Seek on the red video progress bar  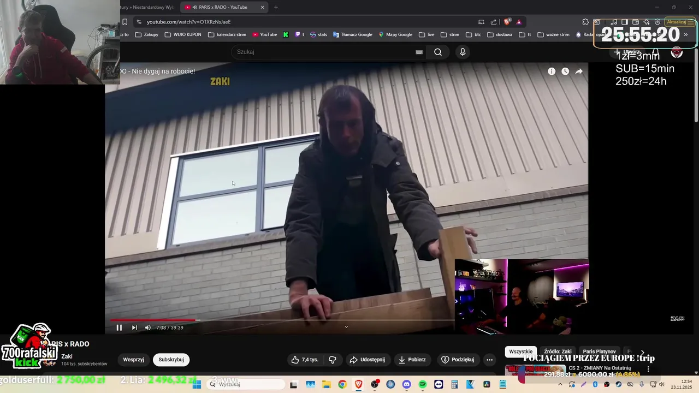coord(153,320)
